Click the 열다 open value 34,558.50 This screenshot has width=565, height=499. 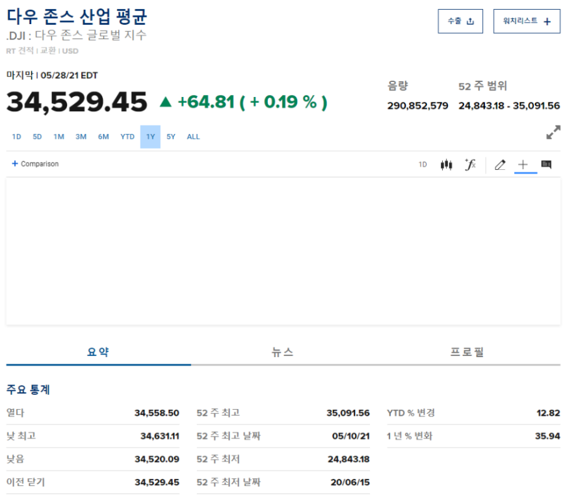point(157,413)
